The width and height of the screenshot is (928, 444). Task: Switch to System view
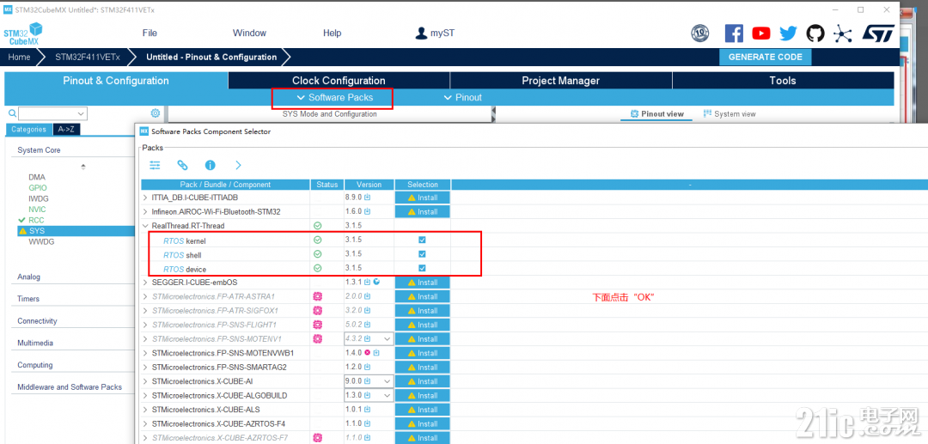[x=730, y=114]
